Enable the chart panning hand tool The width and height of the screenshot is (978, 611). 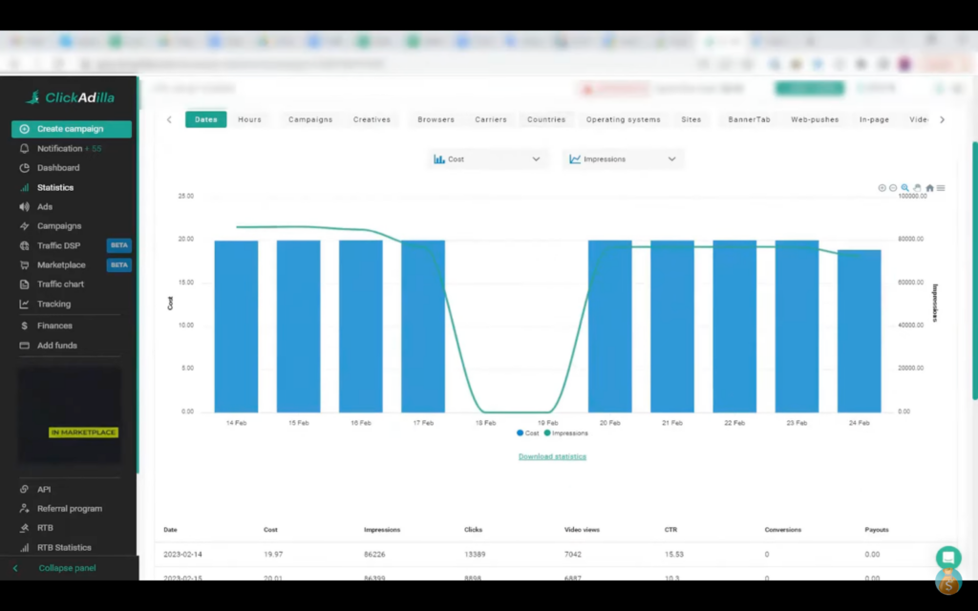[x=918, y=188]
